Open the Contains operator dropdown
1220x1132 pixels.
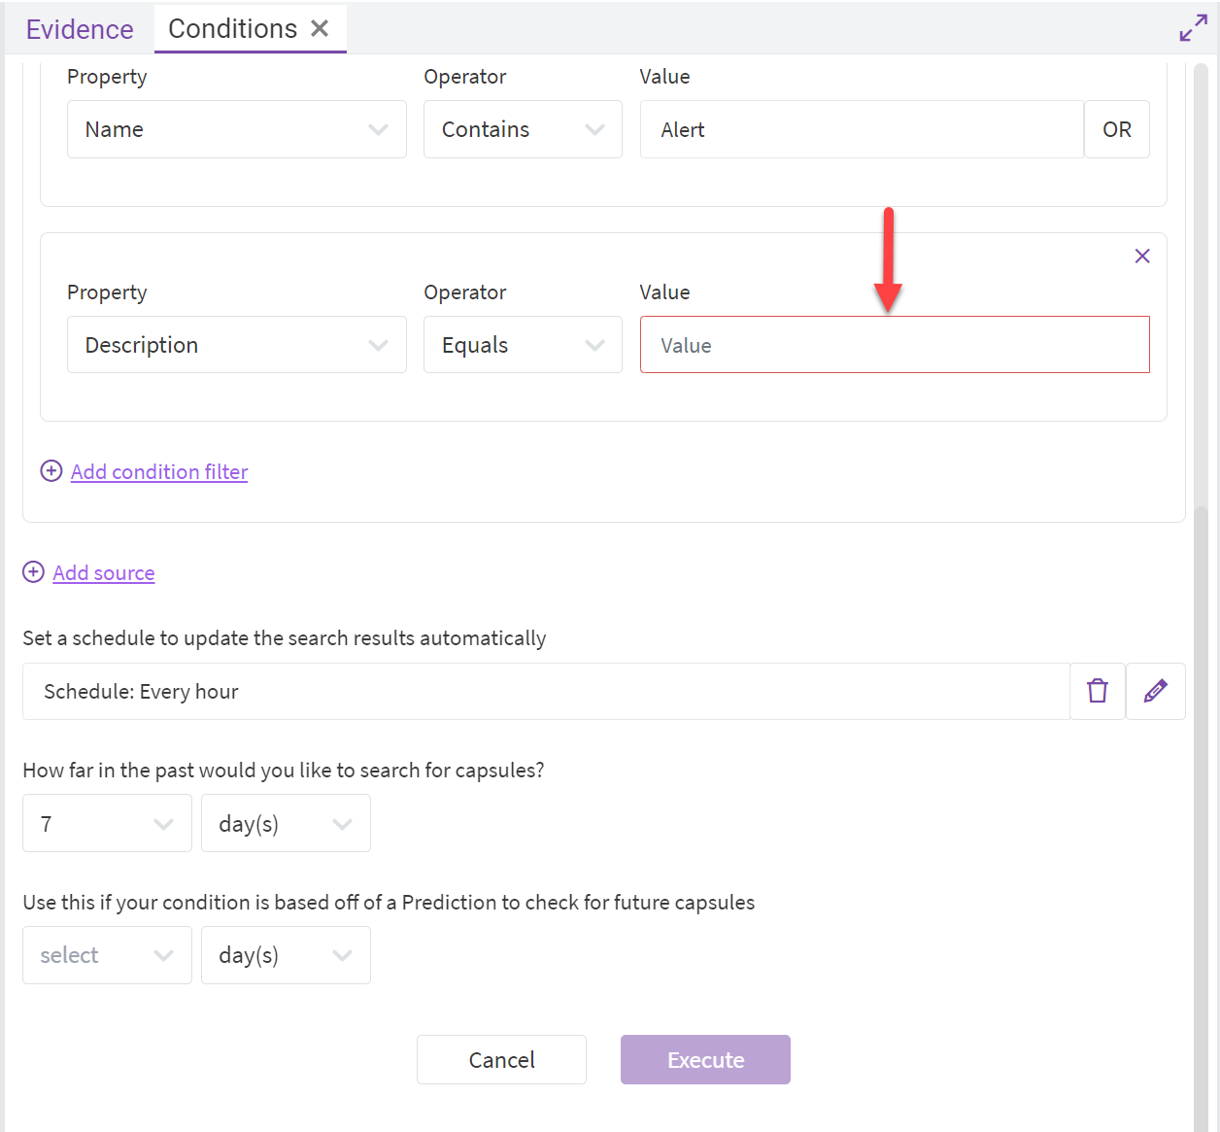(522, 129)
